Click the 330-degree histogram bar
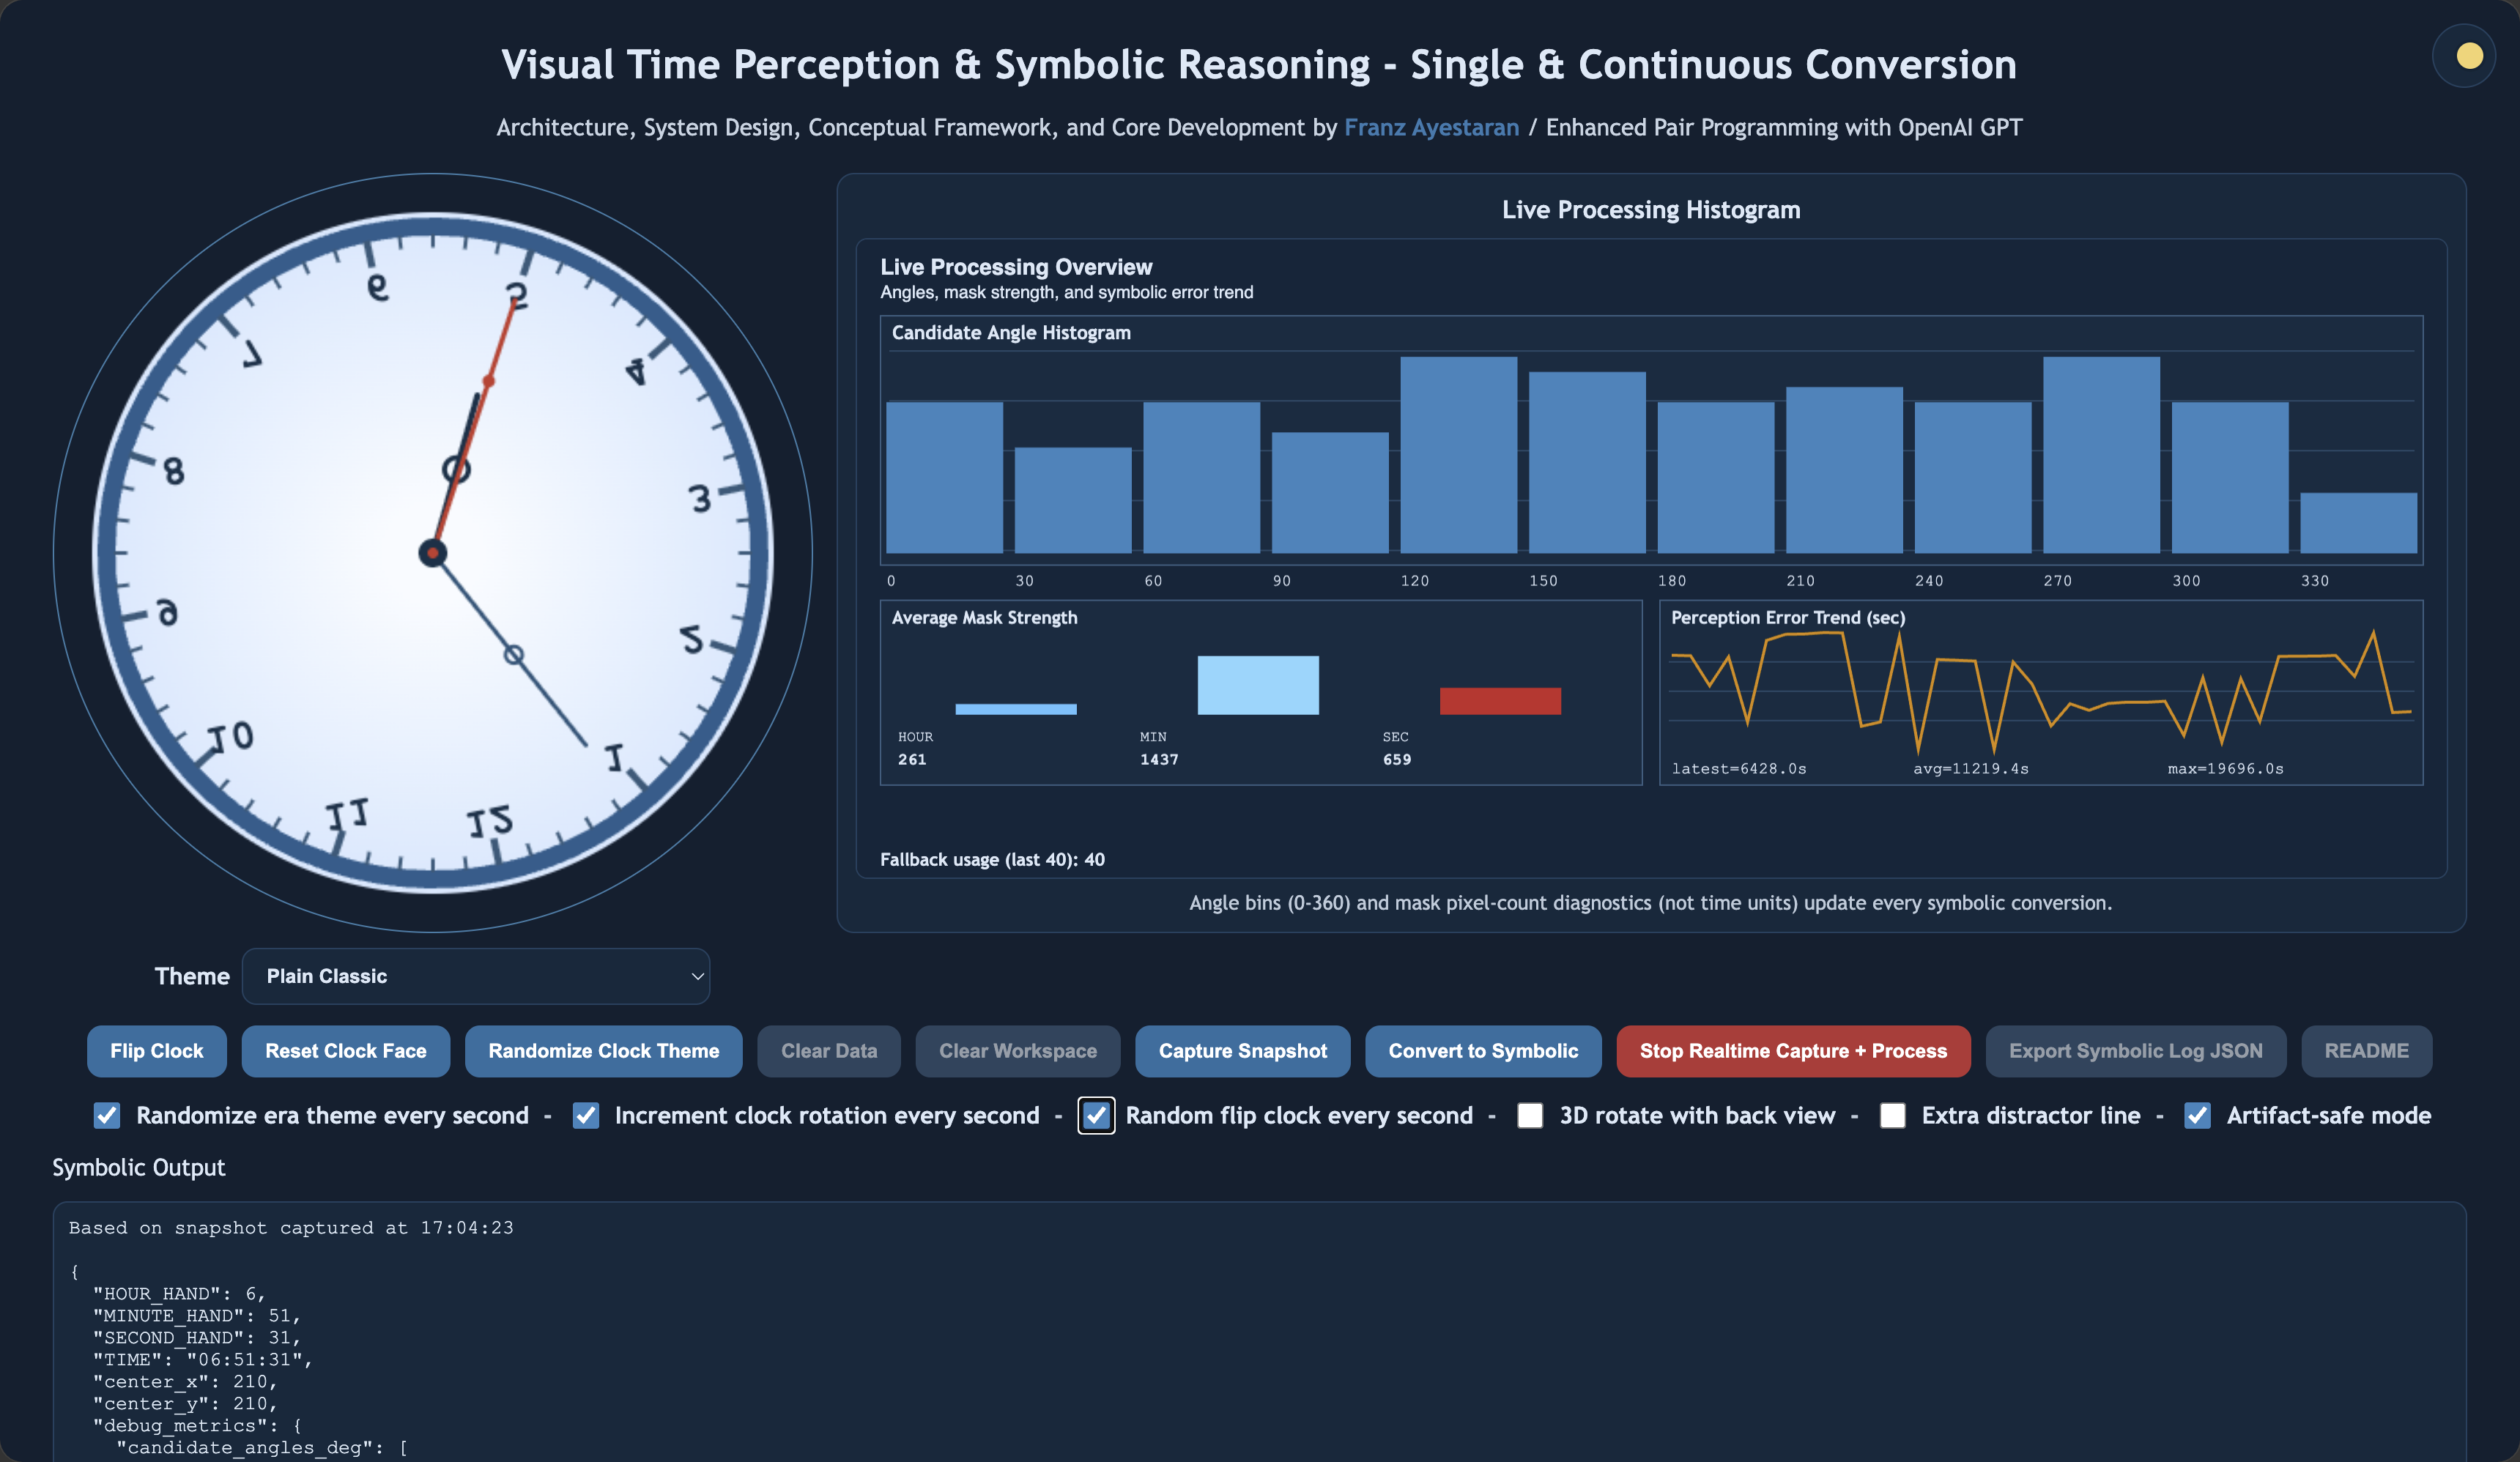Image resolution: width=2520 pixels, height=1462 pixels. point(2358,523)
